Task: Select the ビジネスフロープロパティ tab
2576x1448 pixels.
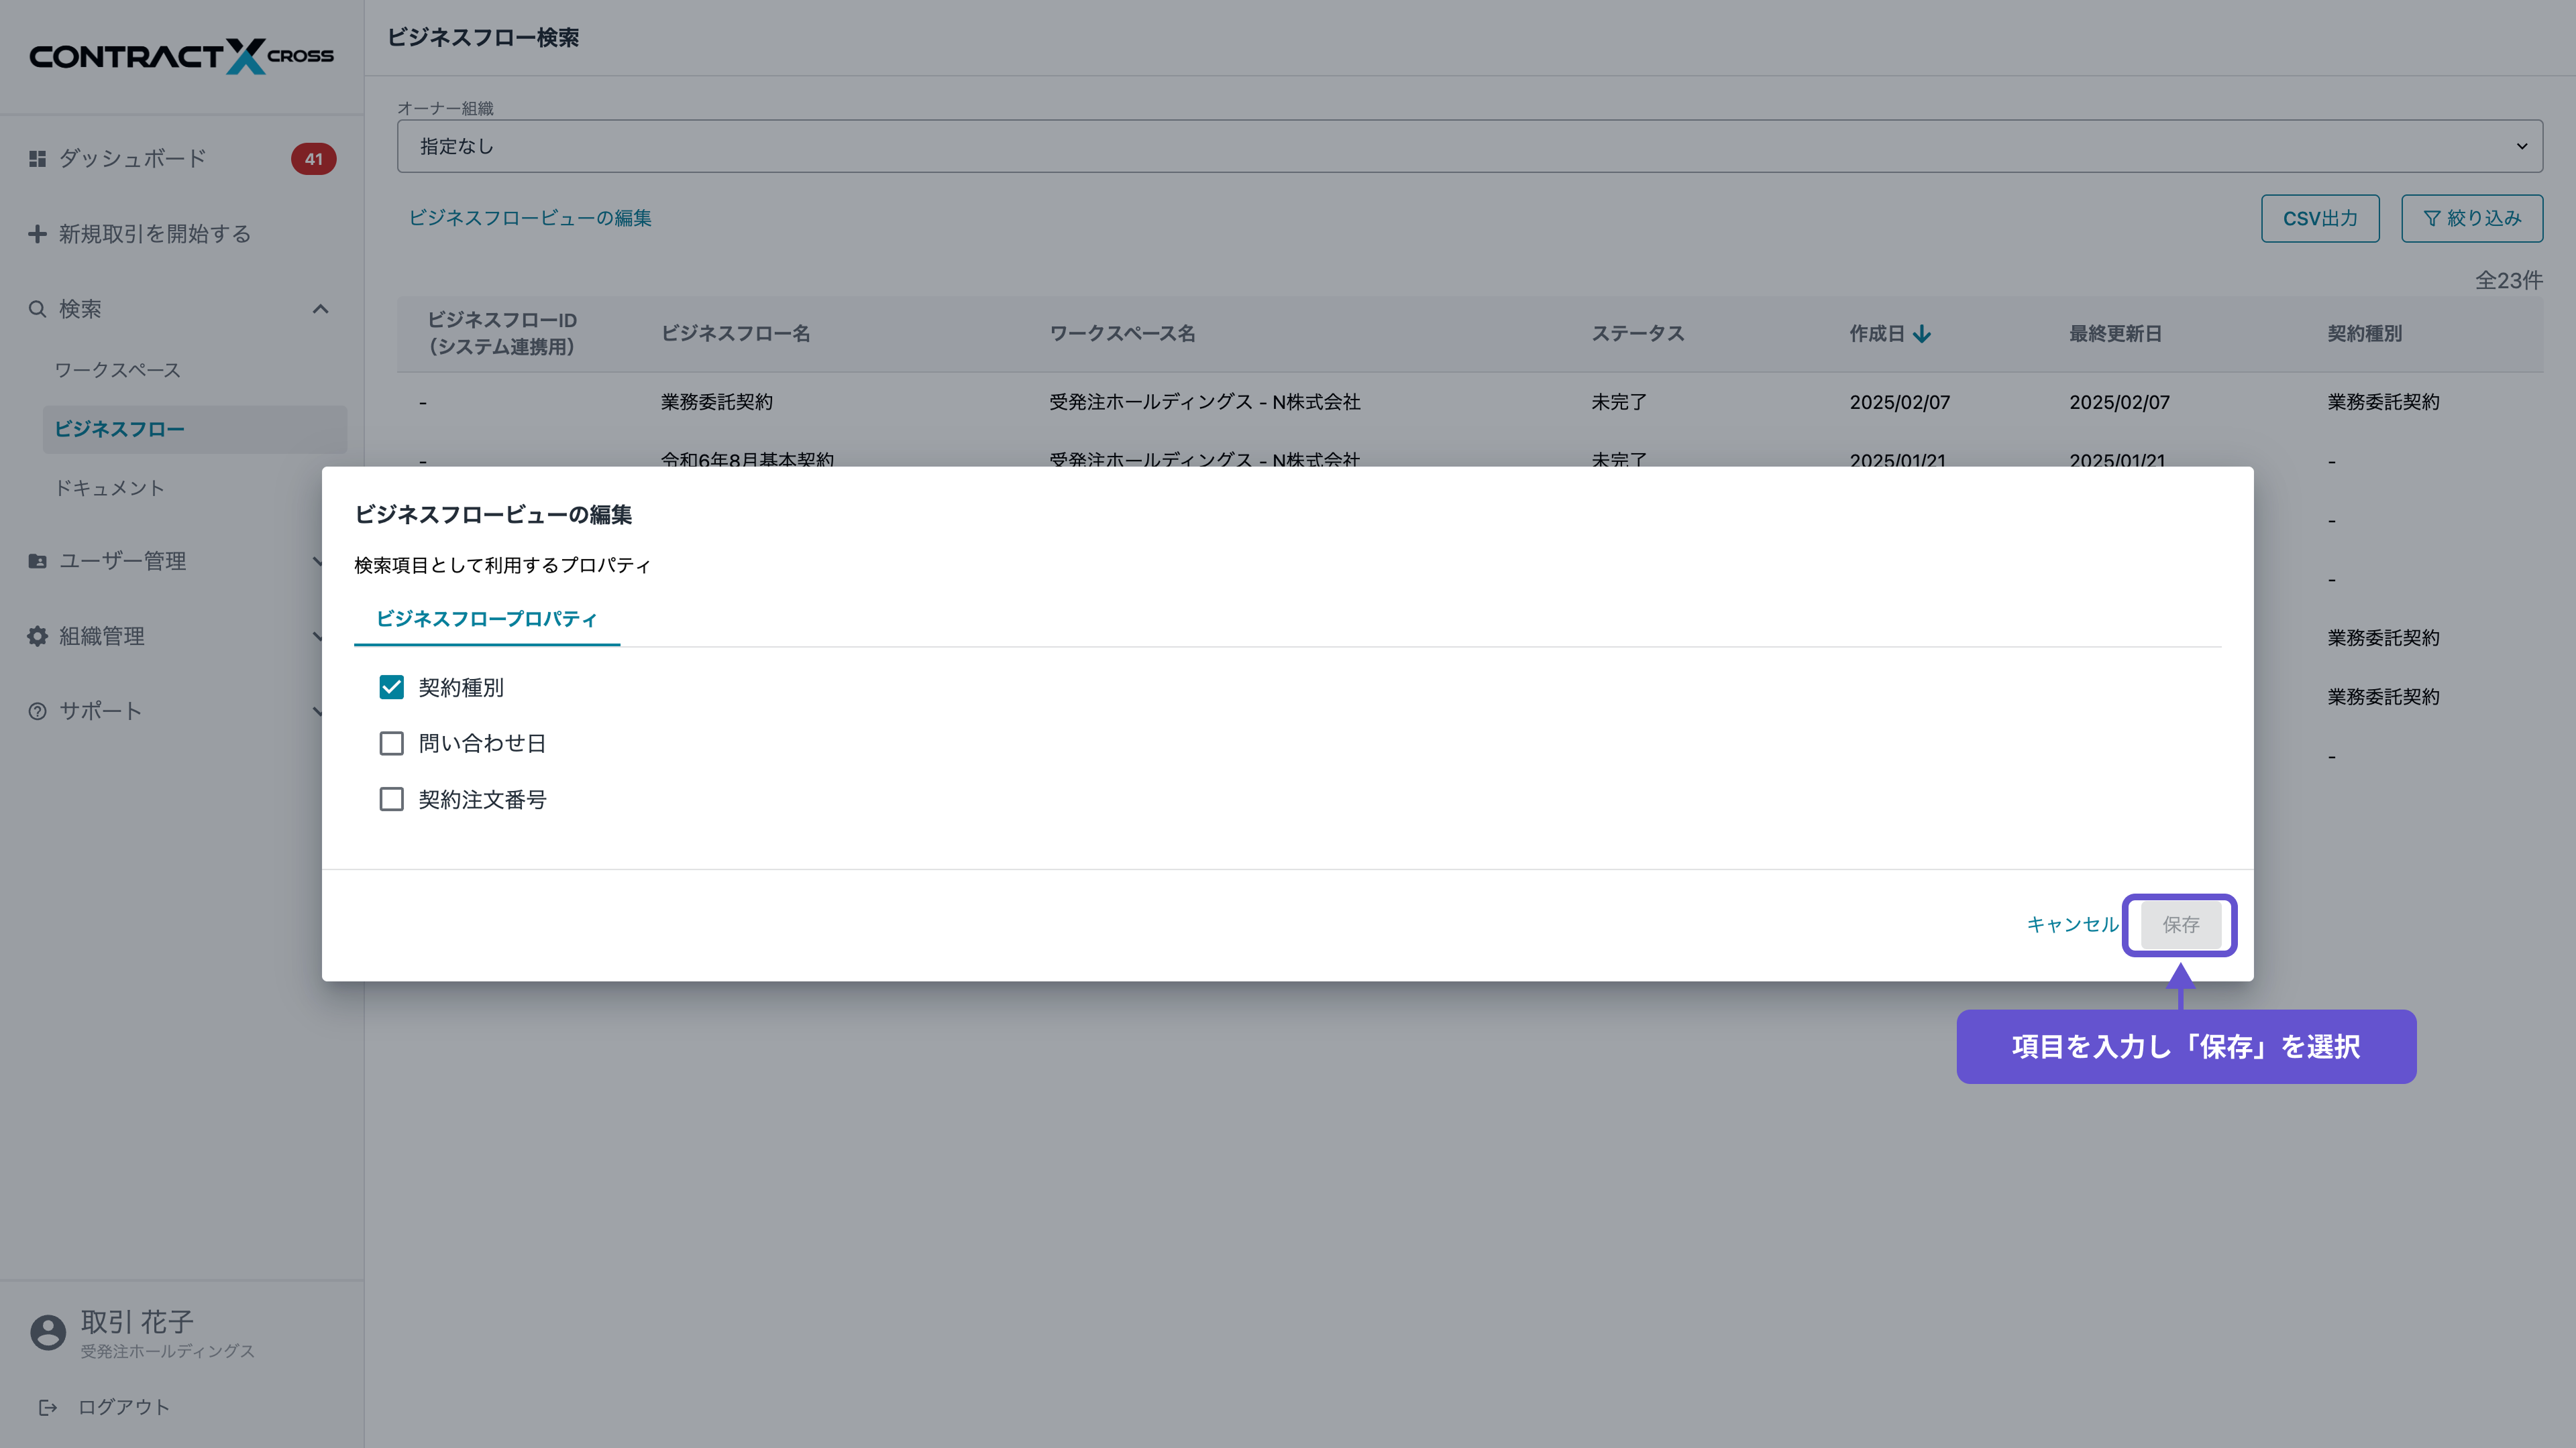Action: [486, 619]
